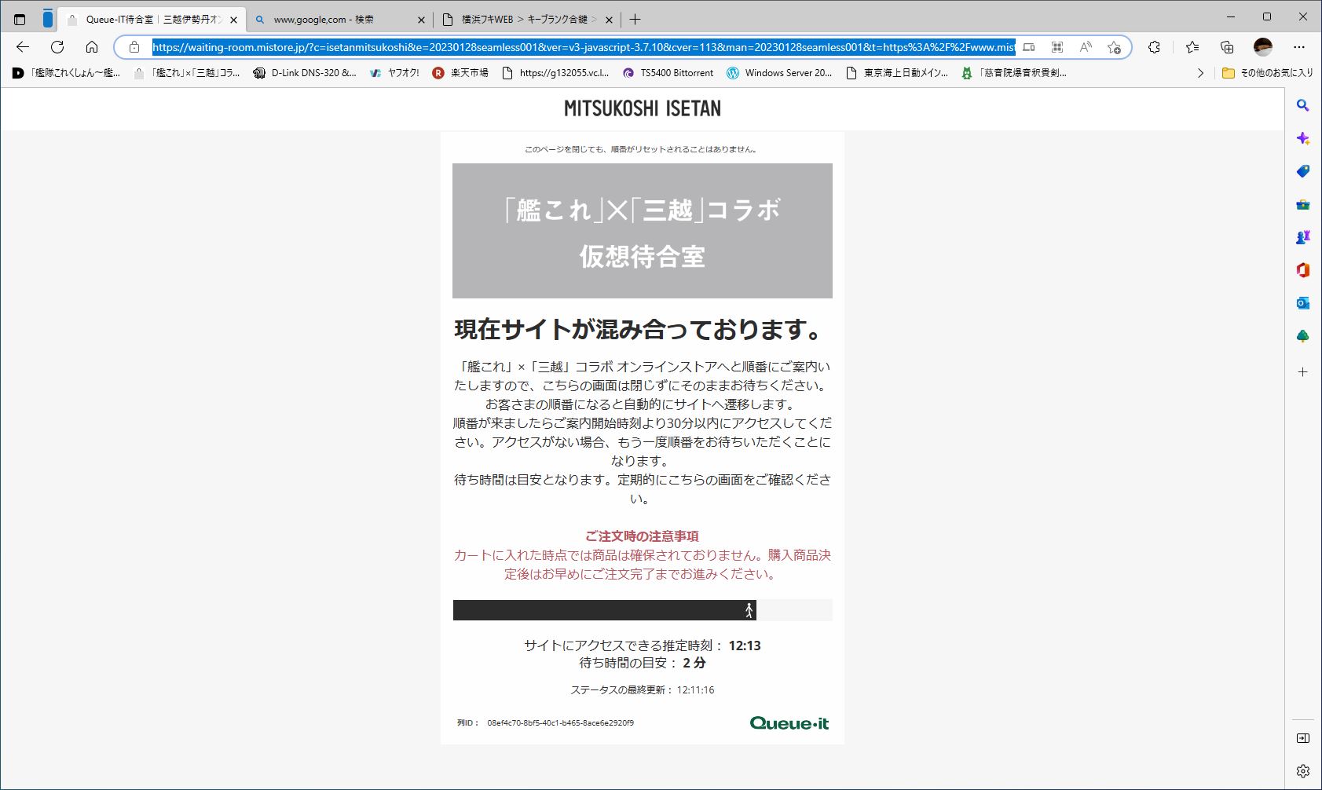This screenshot has height=790, width=1322.
Task: Open the Extensions puzzle icon
Action: point(1154,47)
